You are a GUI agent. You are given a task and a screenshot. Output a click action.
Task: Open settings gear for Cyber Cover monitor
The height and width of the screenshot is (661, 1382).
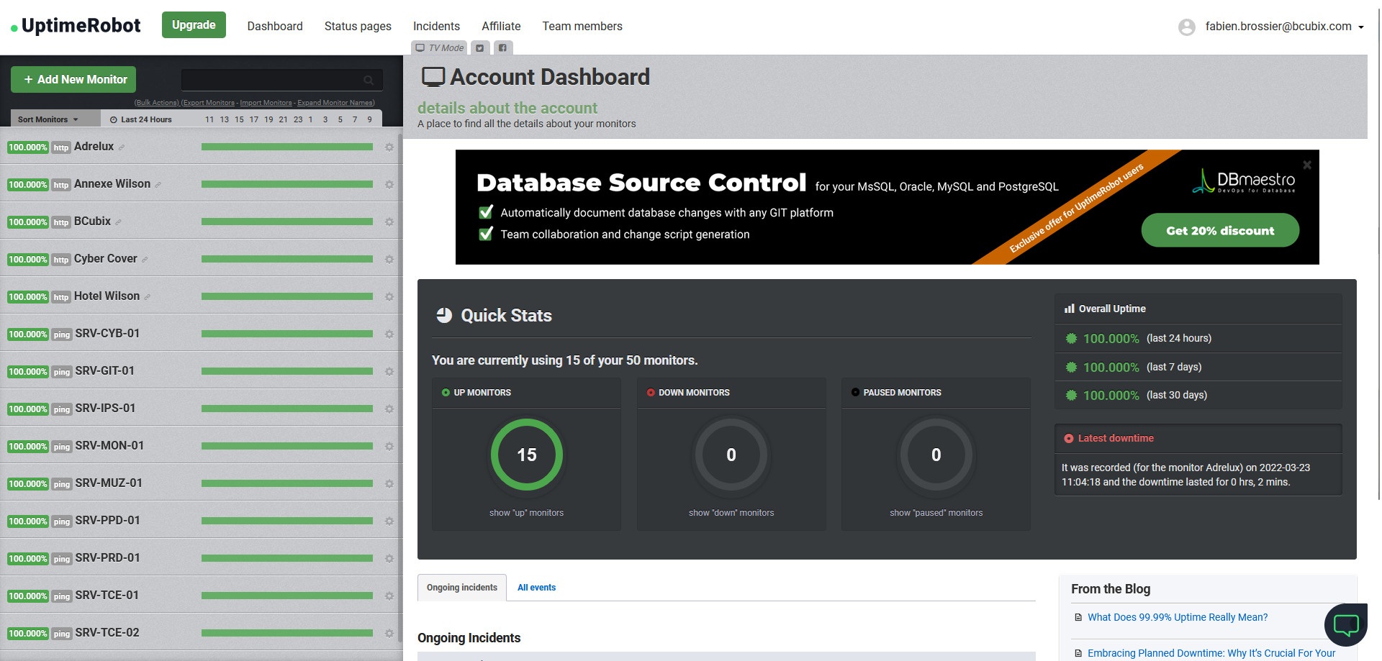click(389, 260)
